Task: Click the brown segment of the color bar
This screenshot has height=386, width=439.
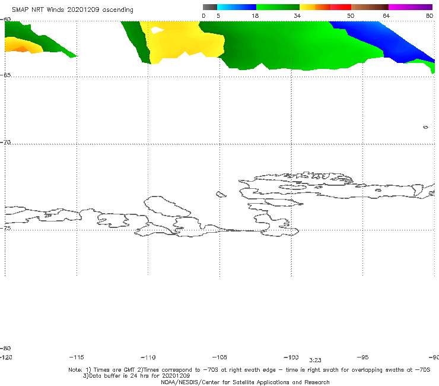Action: (x=370, y=7)
